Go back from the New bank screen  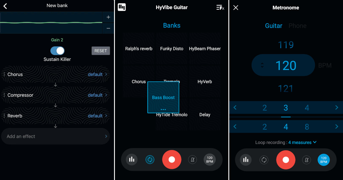pos(5,6)
